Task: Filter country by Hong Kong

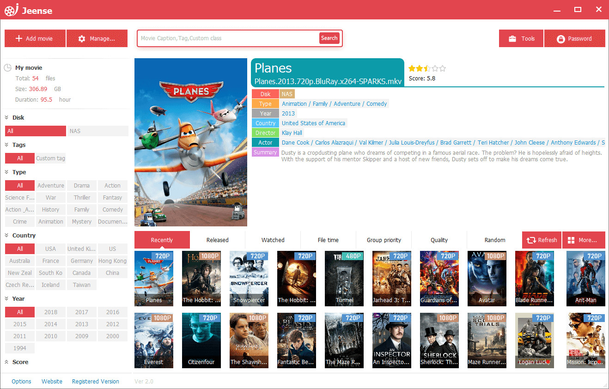Action: (113, 261)
